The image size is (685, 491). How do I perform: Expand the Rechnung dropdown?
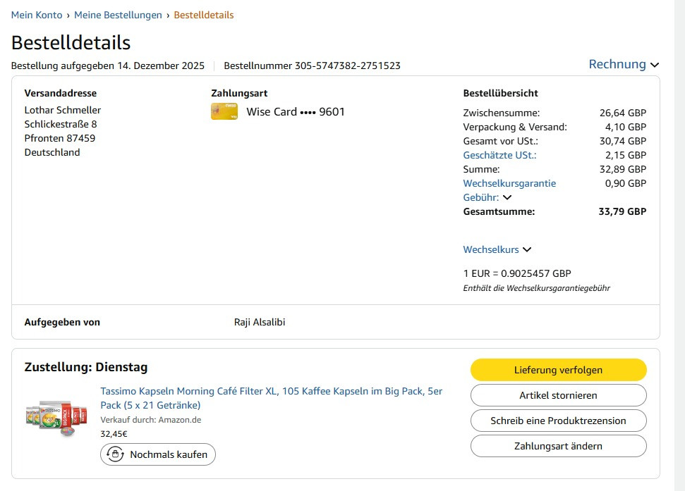(624, 64)
